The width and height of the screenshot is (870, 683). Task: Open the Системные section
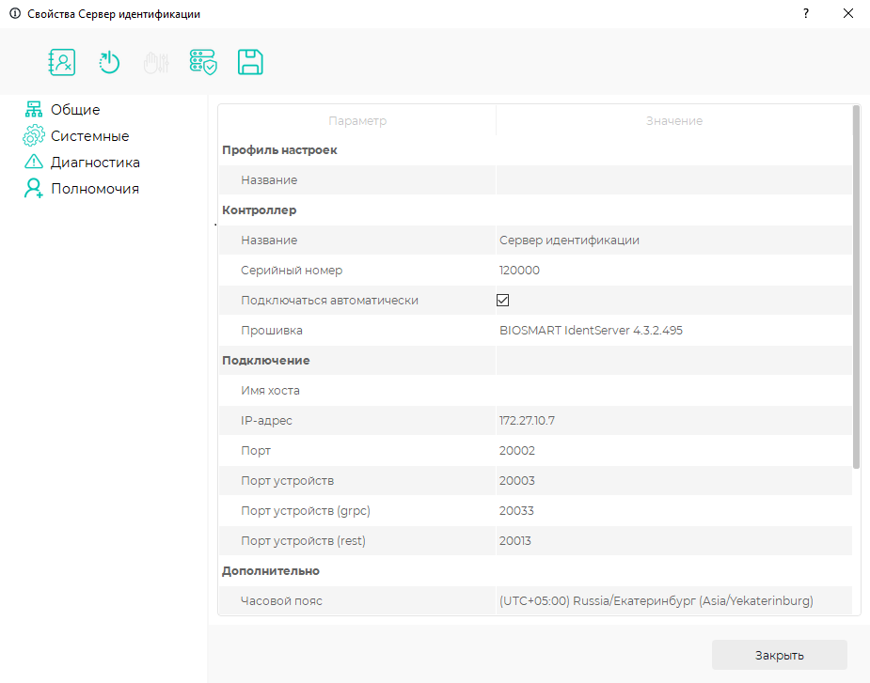click(x=90, y=136)
